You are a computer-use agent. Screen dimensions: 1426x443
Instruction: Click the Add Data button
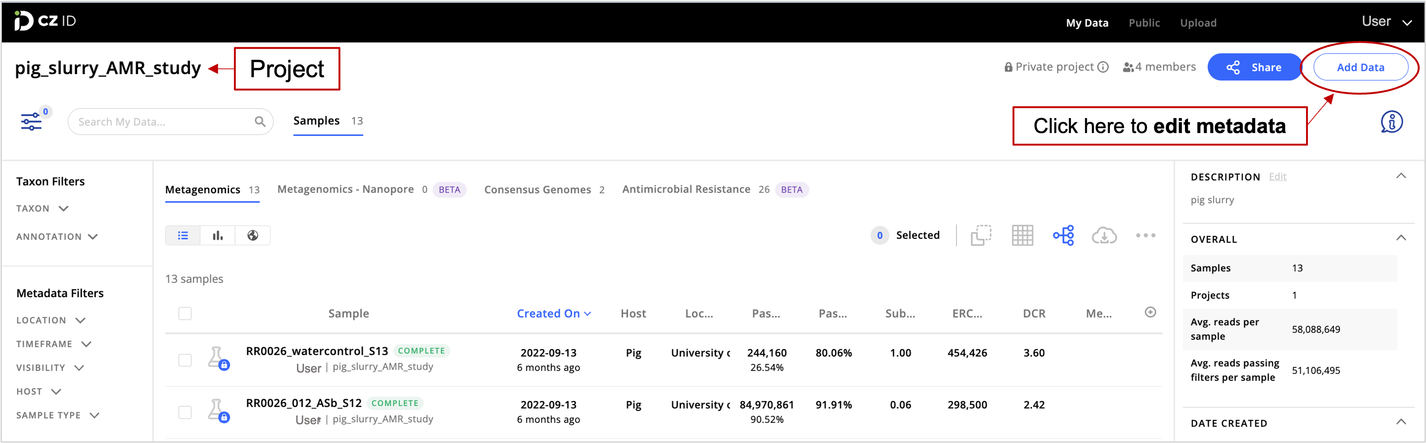pos(1361,67)
